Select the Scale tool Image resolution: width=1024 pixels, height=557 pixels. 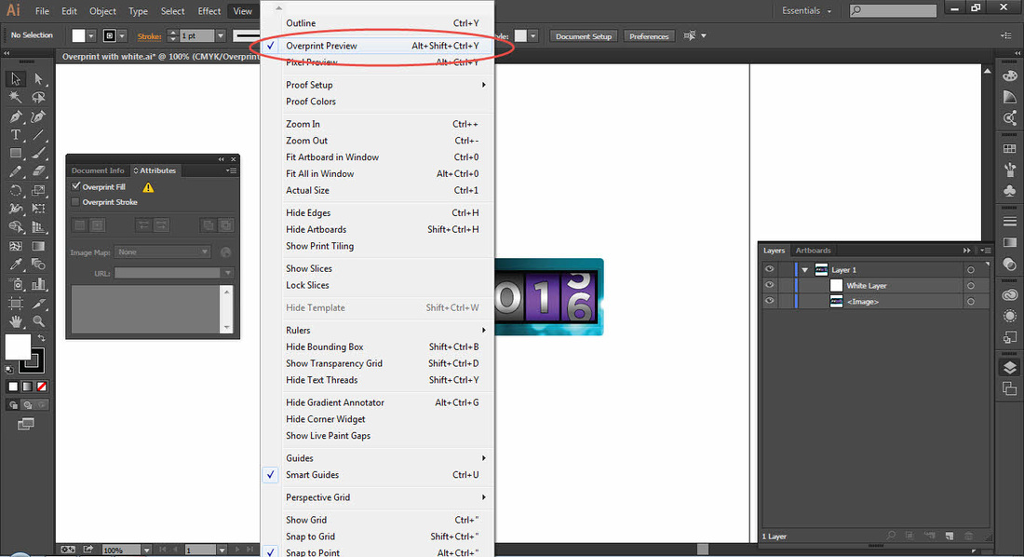coord(38,190)
